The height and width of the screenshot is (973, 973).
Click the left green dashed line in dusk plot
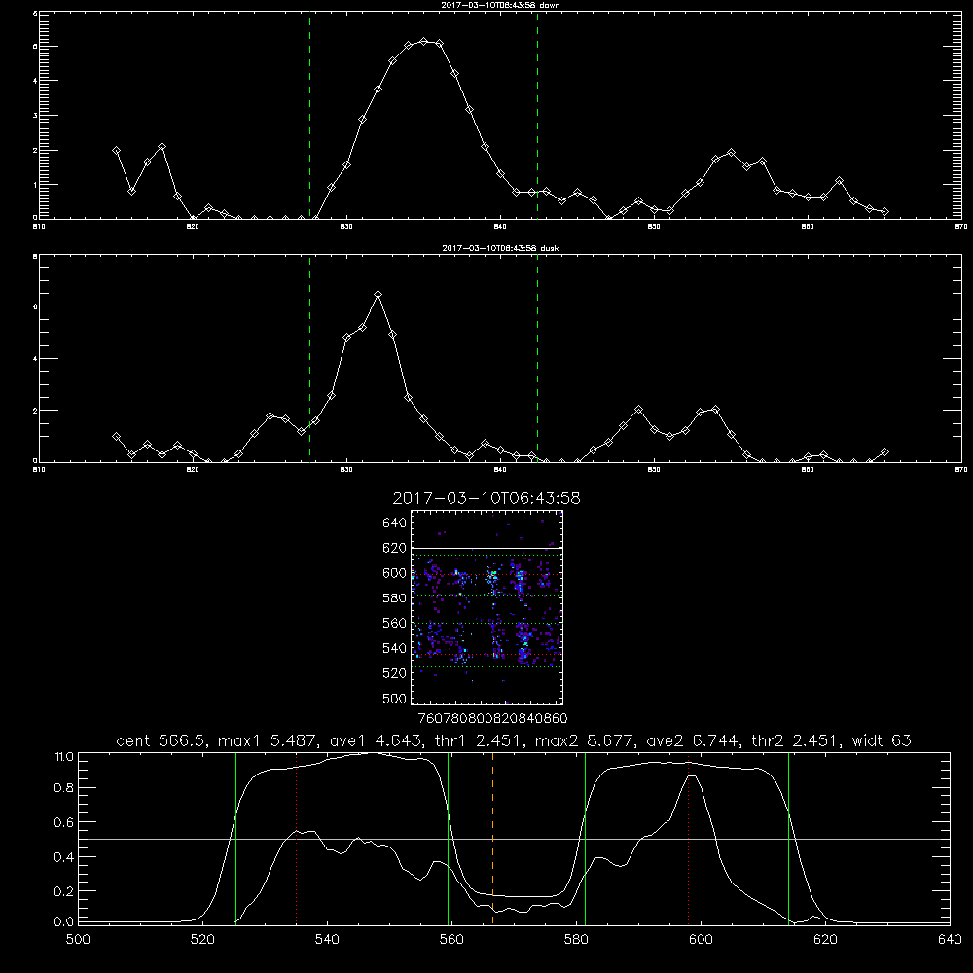(x=309, y=358)
